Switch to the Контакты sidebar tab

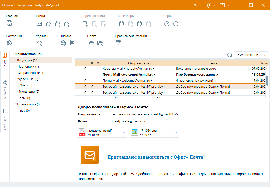coord(5,90)
